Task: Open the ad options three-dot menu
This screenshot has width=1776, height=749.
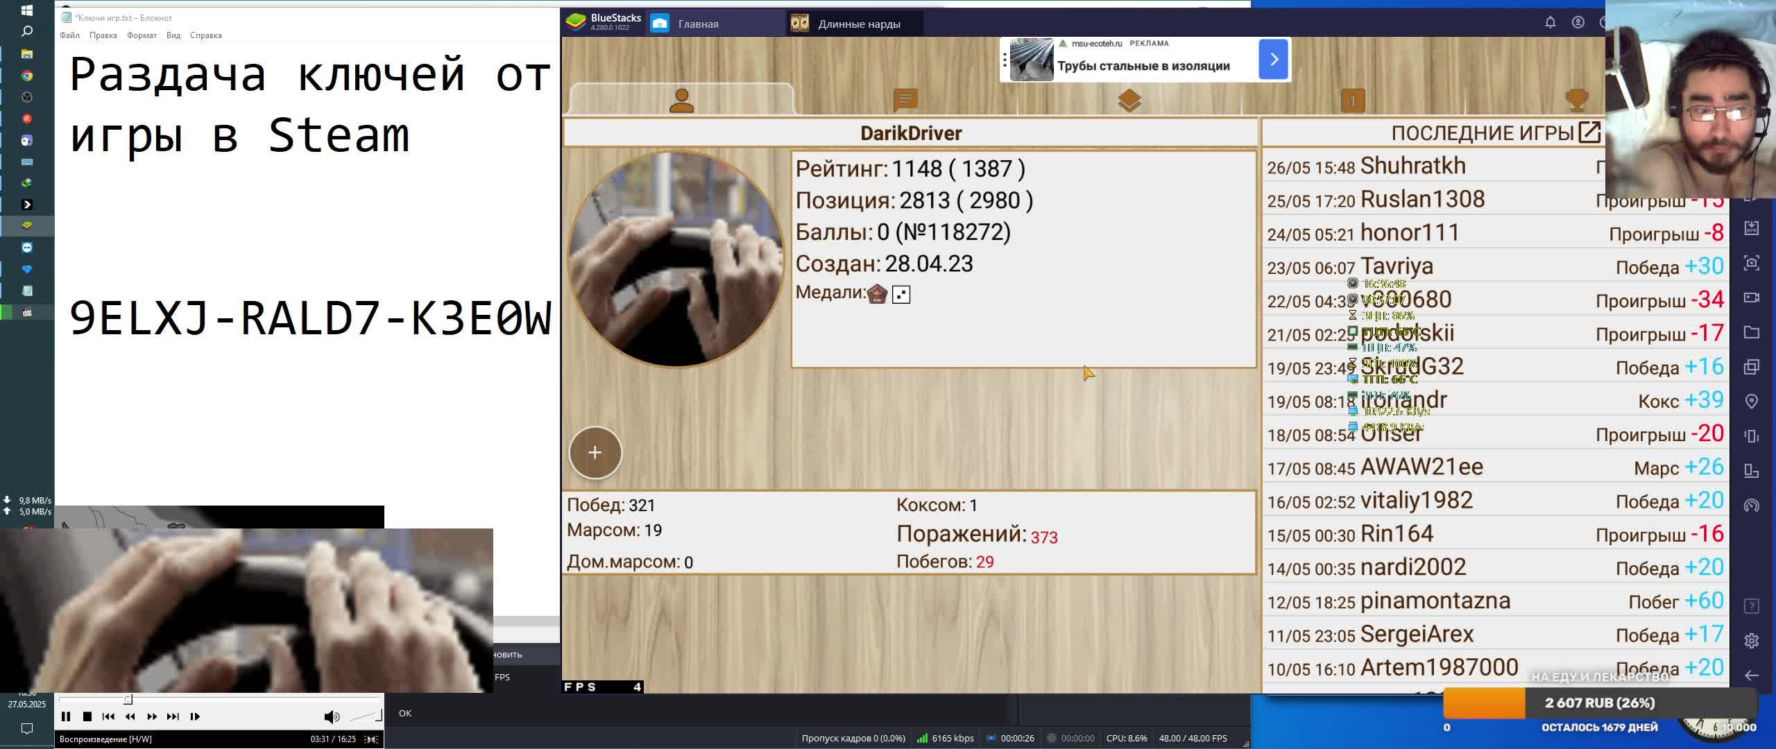Action: (1004, 60)
